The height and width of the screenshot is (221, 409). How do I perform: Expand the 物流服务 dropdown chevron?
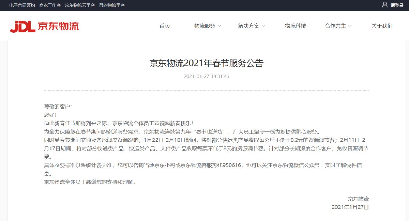coord(220,26)
